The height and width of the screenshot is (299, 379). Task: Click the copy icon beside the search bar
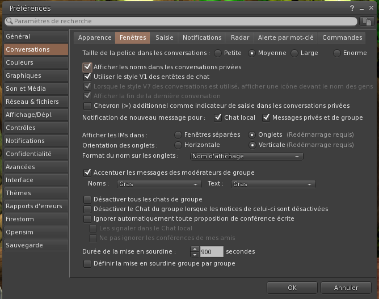tap(367, 21)
